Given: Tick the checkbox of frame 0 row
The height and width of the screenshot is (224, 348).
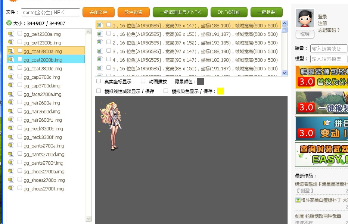Looking at the screenshot, I should (x=109, y=25).
